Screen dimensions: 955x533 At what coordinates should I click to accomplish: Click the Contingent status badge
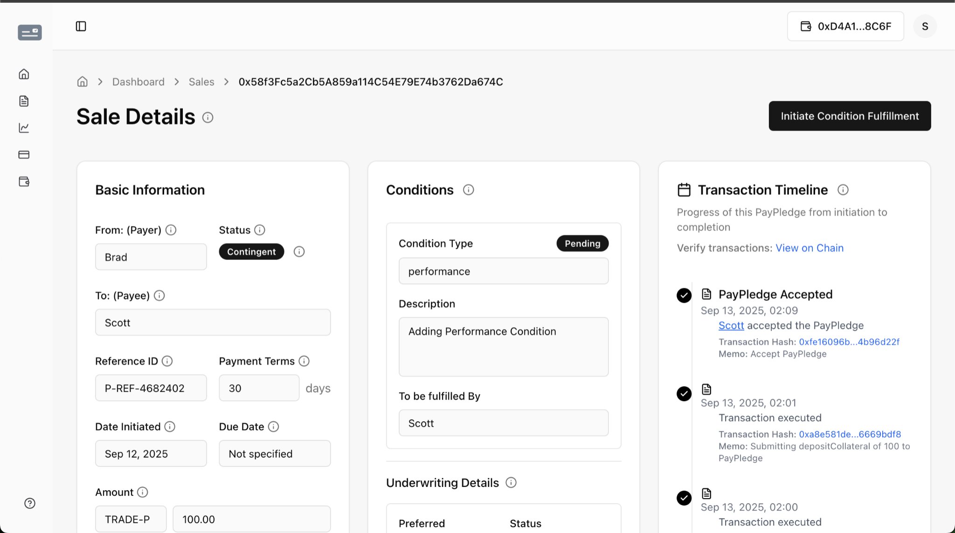coord(251,252)
